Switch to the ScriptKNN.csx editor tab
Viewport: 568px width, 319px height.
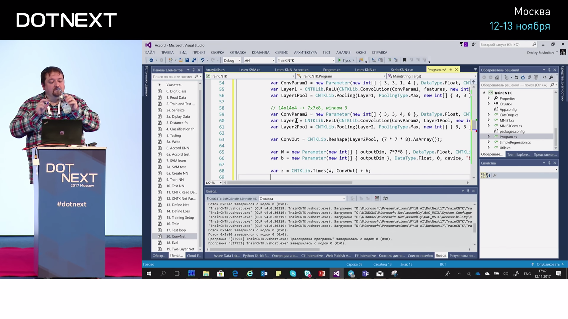(x=402, y=70)
